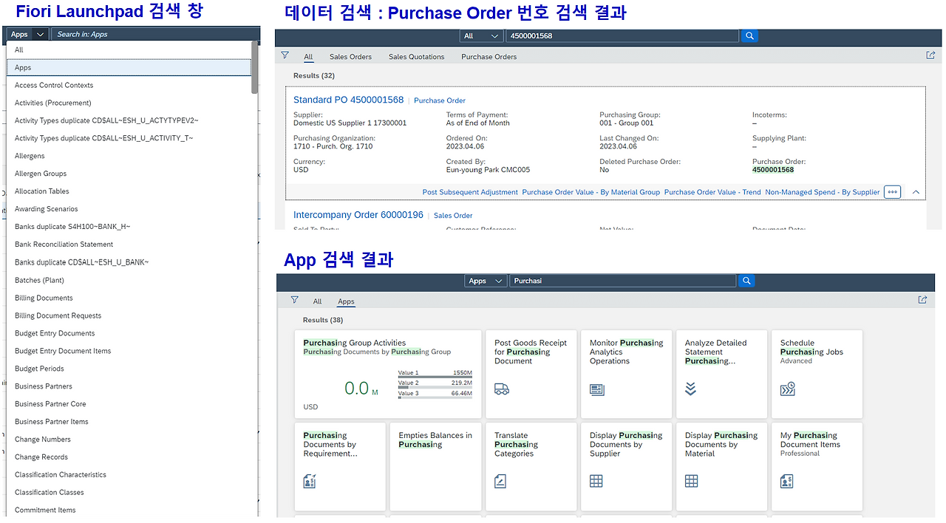Click the document icon on Purchasing Documents by Requirement tile
946x523 pixels.
click(x=310, y=480)
